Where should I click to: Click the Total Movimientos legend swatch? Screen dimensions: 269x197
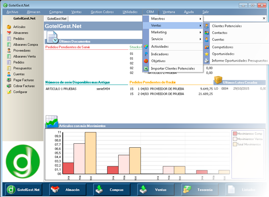click(235, 144)
